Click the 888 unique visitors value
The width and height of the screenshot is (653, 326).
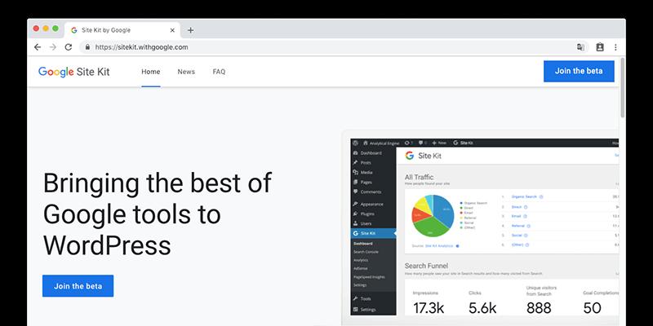(x=539, y=308)
